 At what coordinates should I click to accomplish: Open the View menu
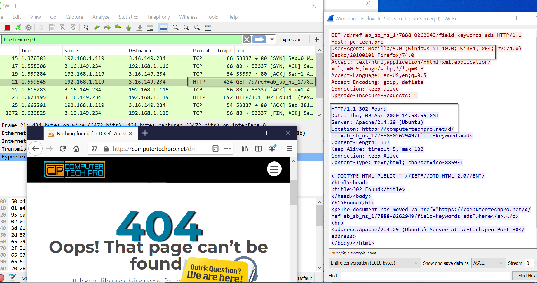(x=36, y=17)
